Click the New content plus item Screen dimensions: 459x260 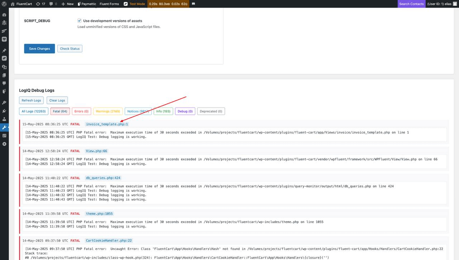pyautogui.click(x=67, y=4)
